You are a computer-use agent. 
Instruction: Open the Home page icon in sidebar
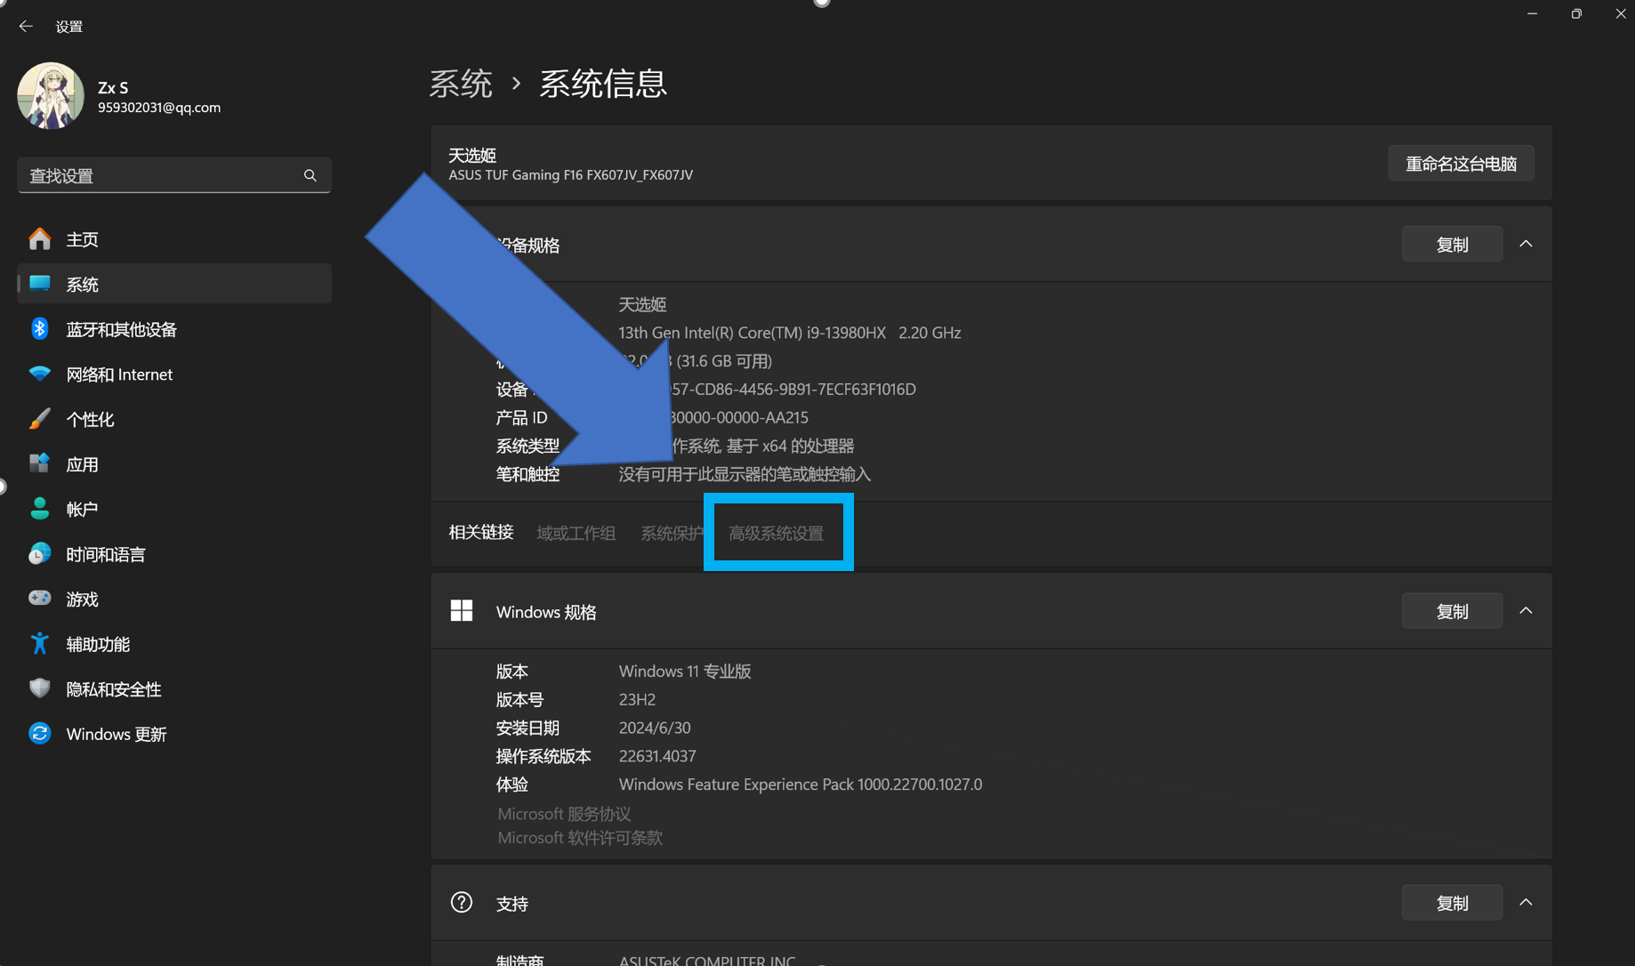(x=39, y=239)
